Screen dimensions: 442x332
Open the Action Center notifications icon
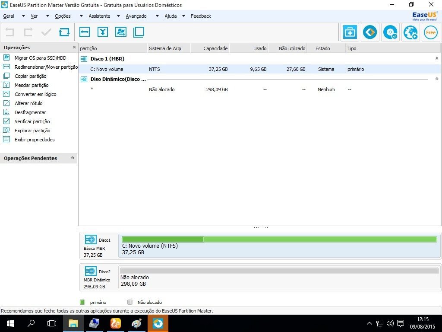click(400, 323)
